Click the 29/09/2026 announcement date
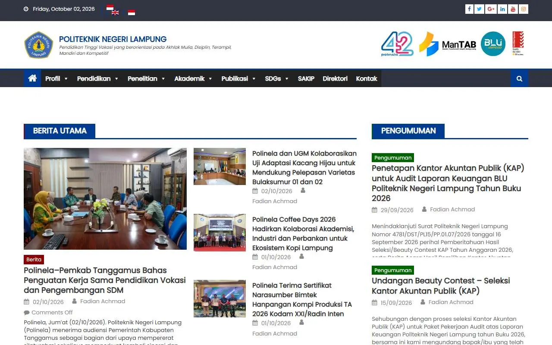The height and width of the screenshot is (345, 552). [x=397, y=210]
